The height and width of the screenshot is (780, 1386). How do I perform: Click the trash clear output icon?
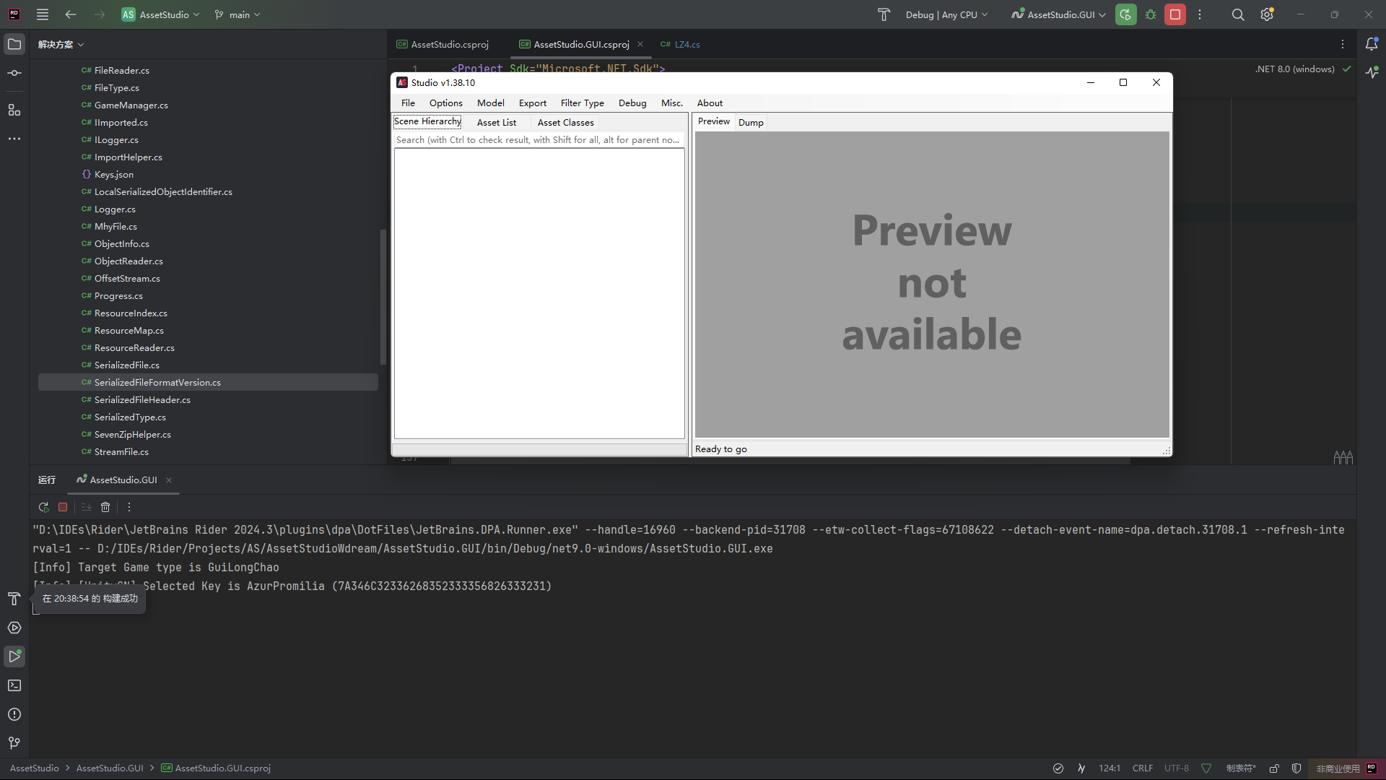[x=105, y=507]
